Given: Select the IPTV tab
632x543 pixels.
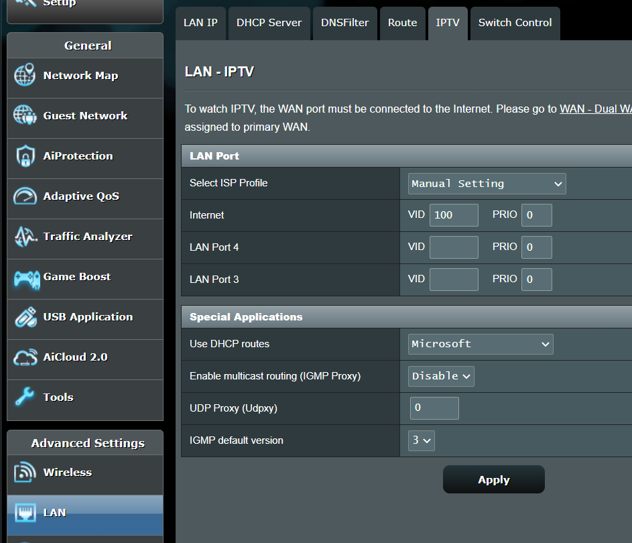Looking at the screenshot, I should click(x=448, y=23).
